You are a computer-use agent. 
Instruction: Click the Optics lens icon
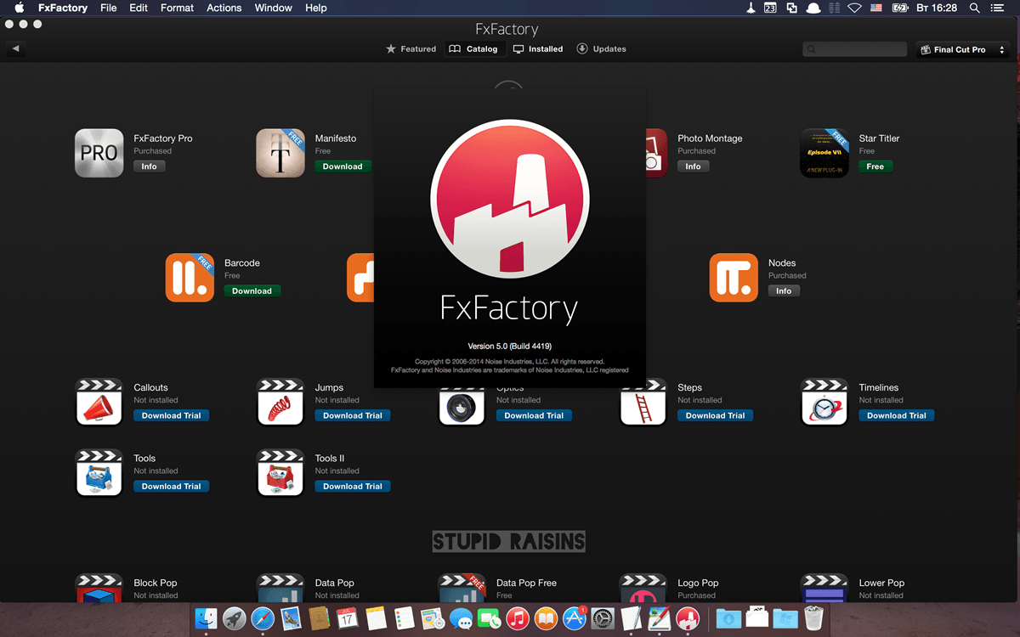[x=462, y=408]
